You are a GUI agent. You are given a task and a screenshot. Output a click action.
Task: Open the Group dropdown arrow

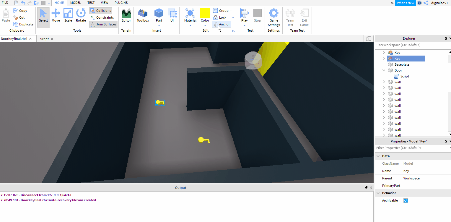[231, 11]
